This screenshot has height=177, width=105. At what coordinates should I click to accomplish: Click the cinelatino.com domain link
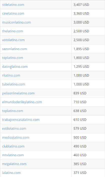tap(13, 14)
